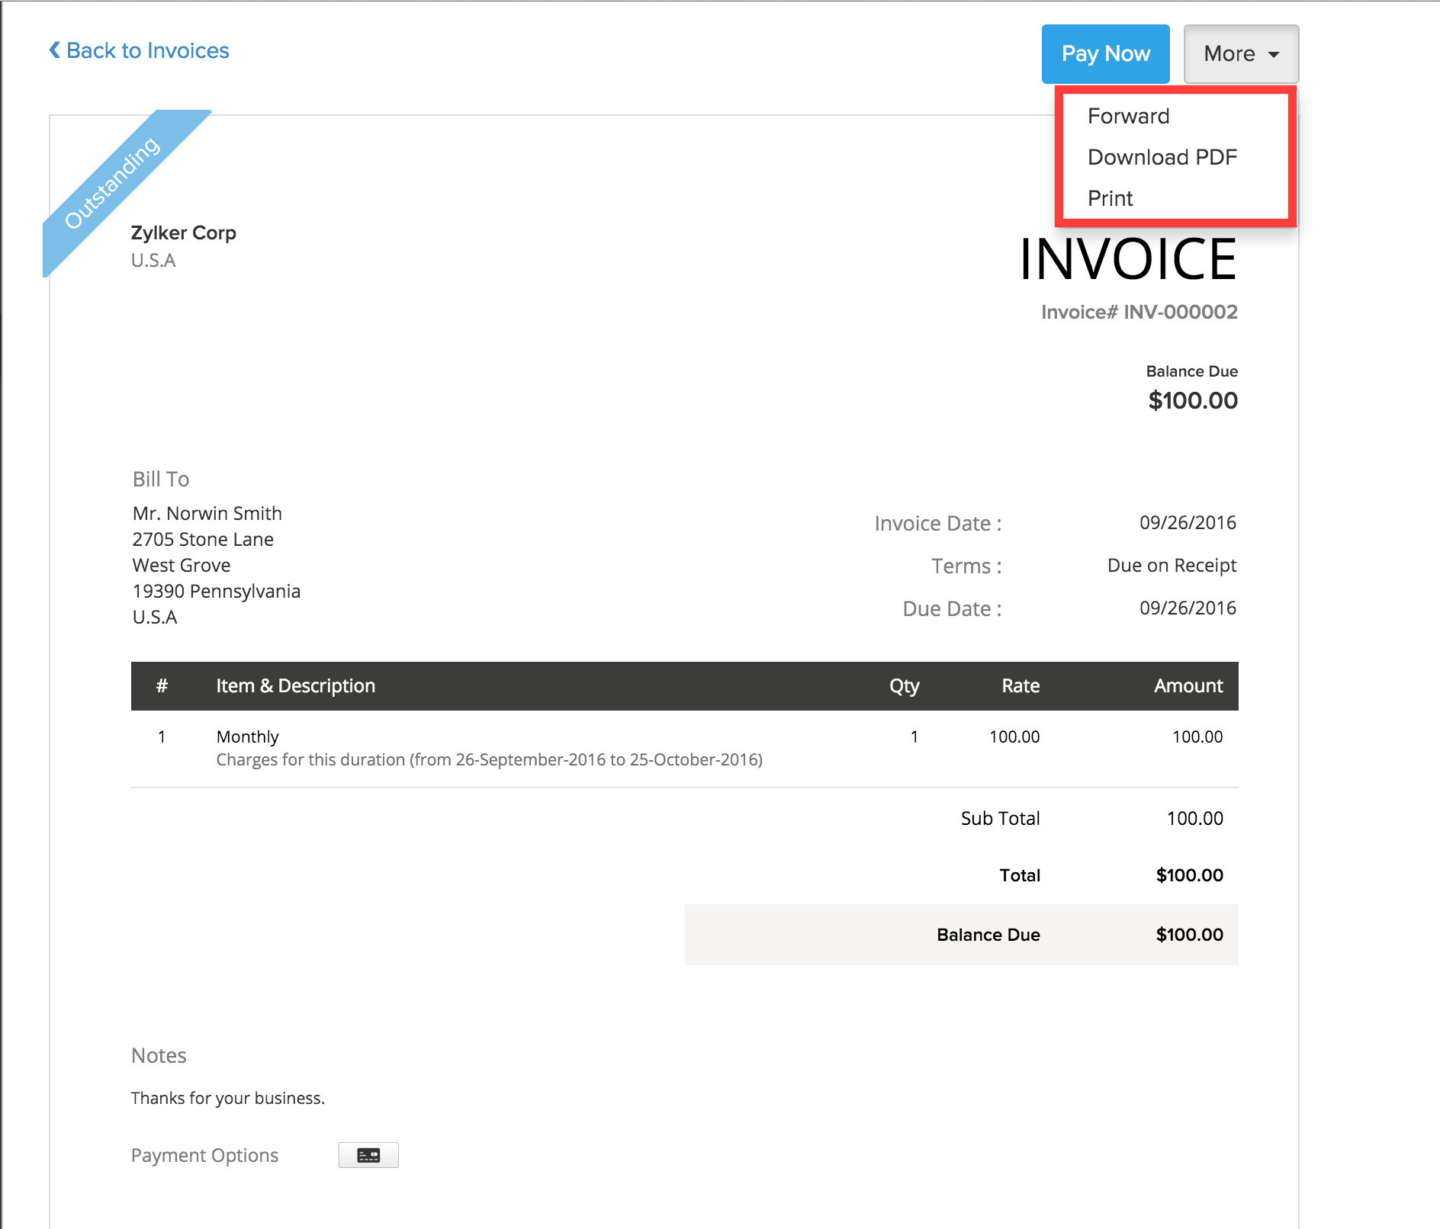
Task: Click the Pay Now button
Action: click(1105, 54)
